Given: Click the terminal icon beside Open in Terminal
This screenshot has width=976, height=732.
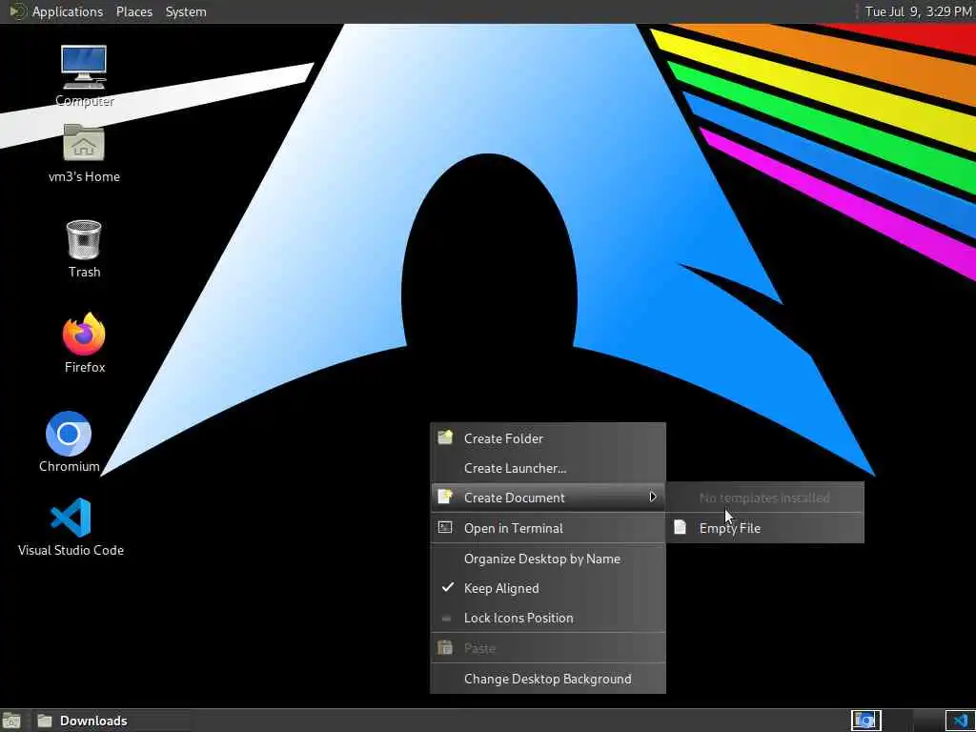Looking at the screenshot, I should pyautogui.click(x=445, y=527).
